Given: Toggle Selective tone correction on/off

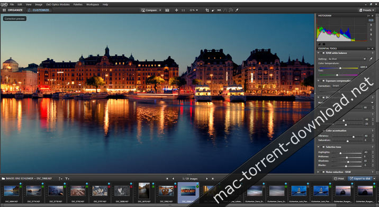Looking at the screenshot, I should [x=323, y=147].
